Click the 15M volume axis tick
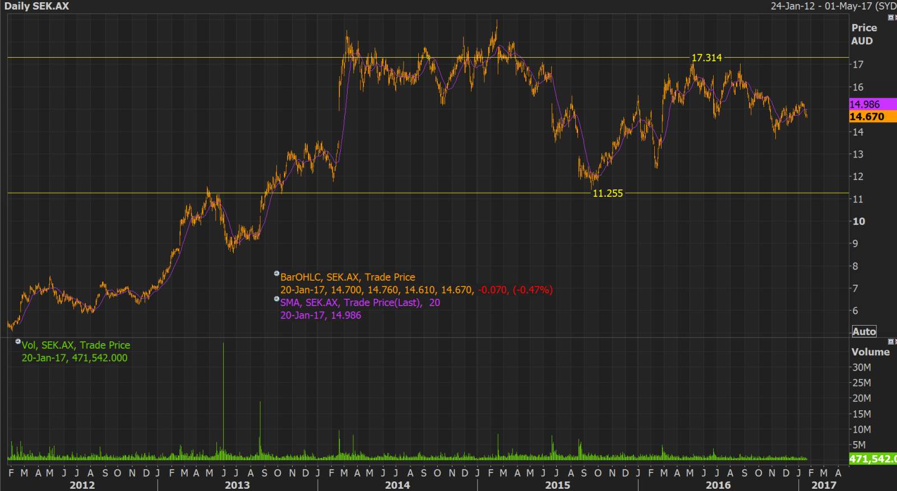Viewport: 897px width, 491px height. click(862, 414)
